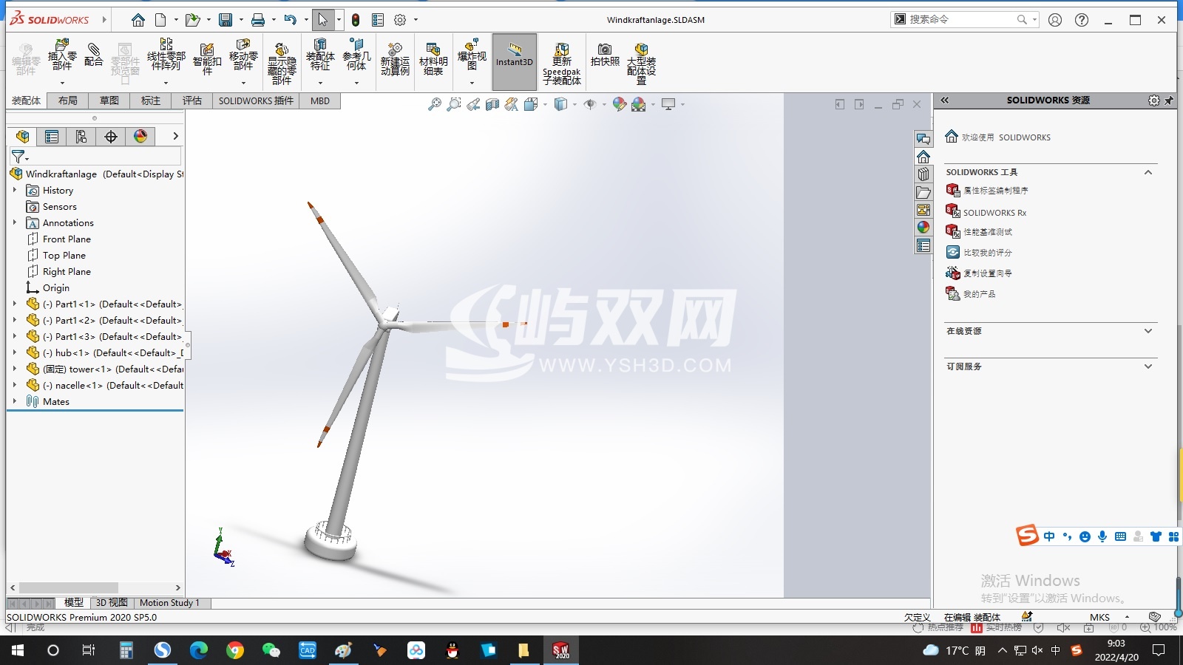Click the 拍快照 (Take Snapshot) camera tool

605,55
